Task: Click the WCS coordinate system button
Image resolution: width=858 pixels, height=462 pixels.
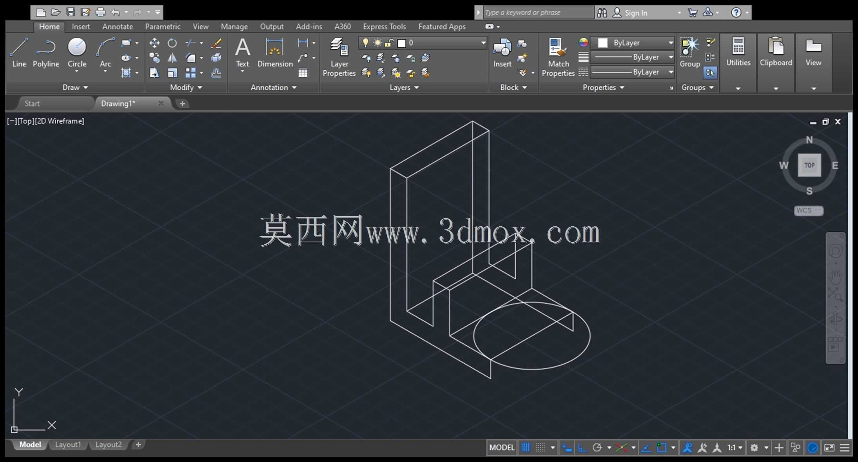Action: pos(808,211)
